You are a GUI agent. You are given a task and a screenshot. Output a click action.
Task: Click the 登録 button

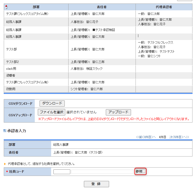[96, 184]
